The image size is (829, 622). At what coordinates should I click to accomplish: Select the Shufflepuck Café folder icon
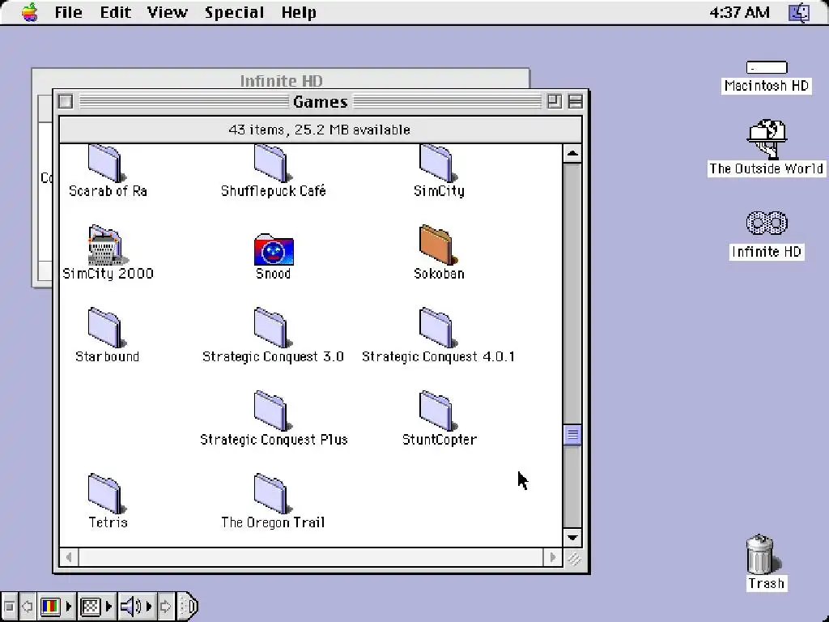point(273,164)
